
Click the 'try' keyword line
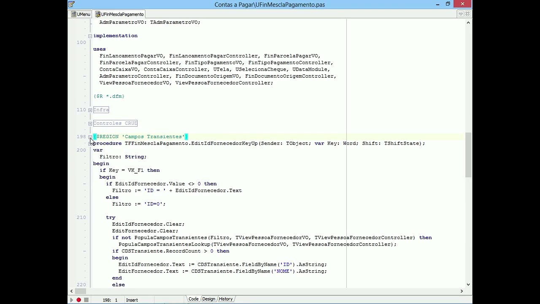coord(111,217)
